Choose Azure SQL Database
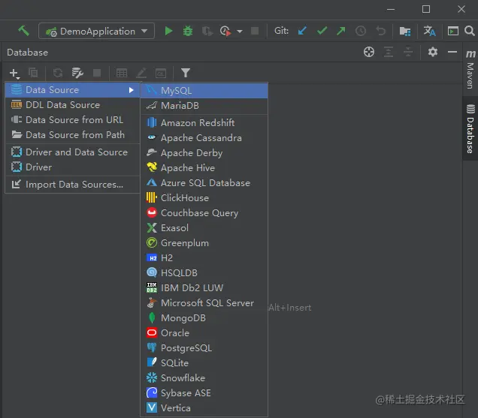Image resolution: width=478 pixels, height=418 pixels. point(204,183)
